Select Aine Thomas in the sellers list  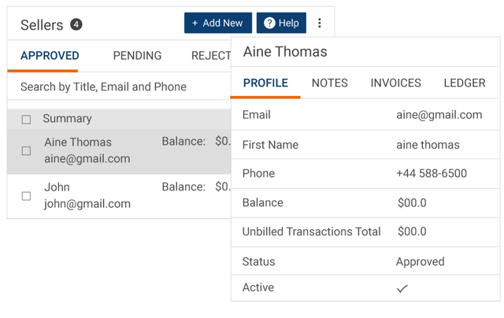click(78, 150)
